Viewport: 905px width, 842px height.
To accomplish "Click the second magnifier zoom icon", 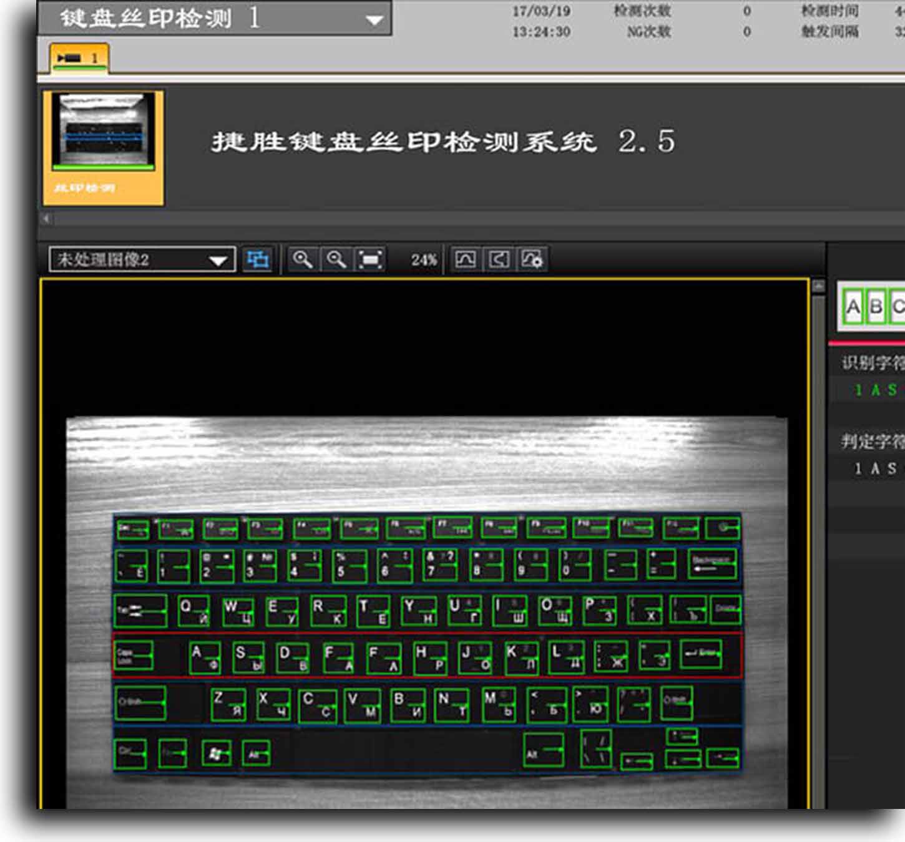I will tap(337, 259).
